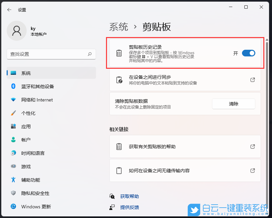Screen dimensions: 272x218
Task: Toggle off 剪贴板历史记录
Action: 248,53
